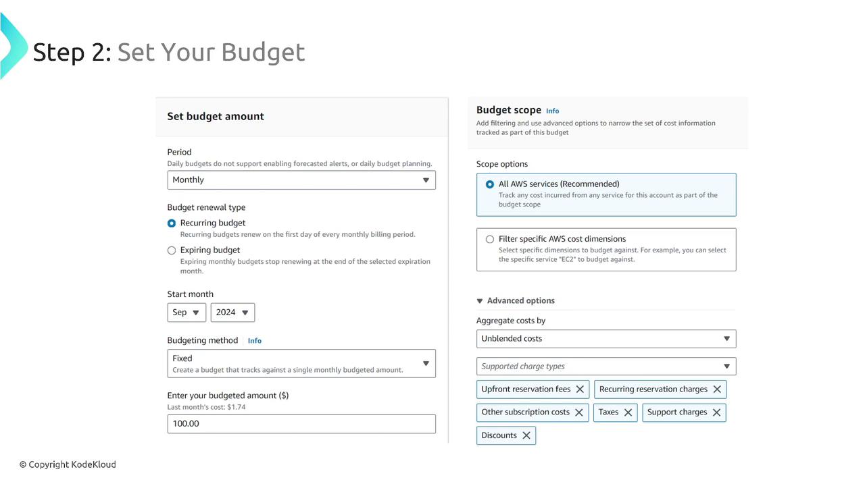Viewport: 865px width, 486px height.
Task: Open the Supported charge types dropdown
Action: point(606,367)
